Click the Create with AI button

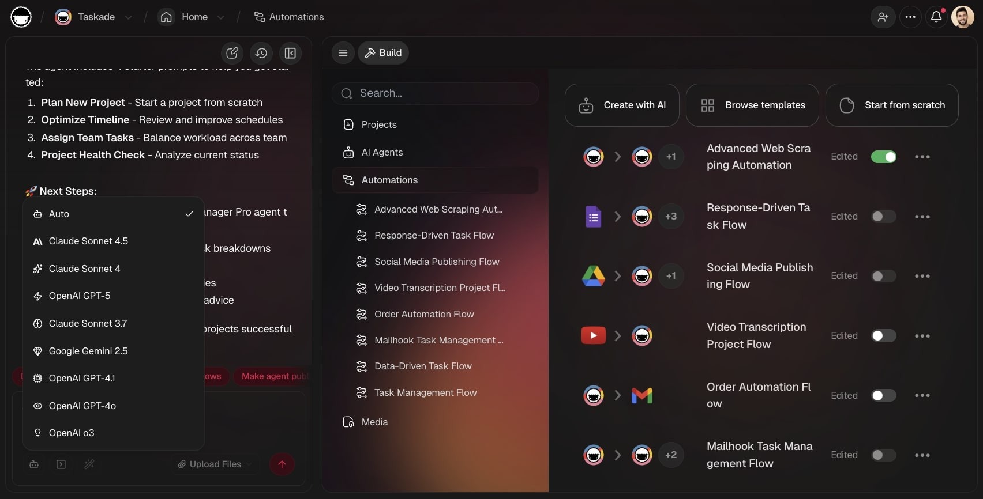tap(622, 105)
